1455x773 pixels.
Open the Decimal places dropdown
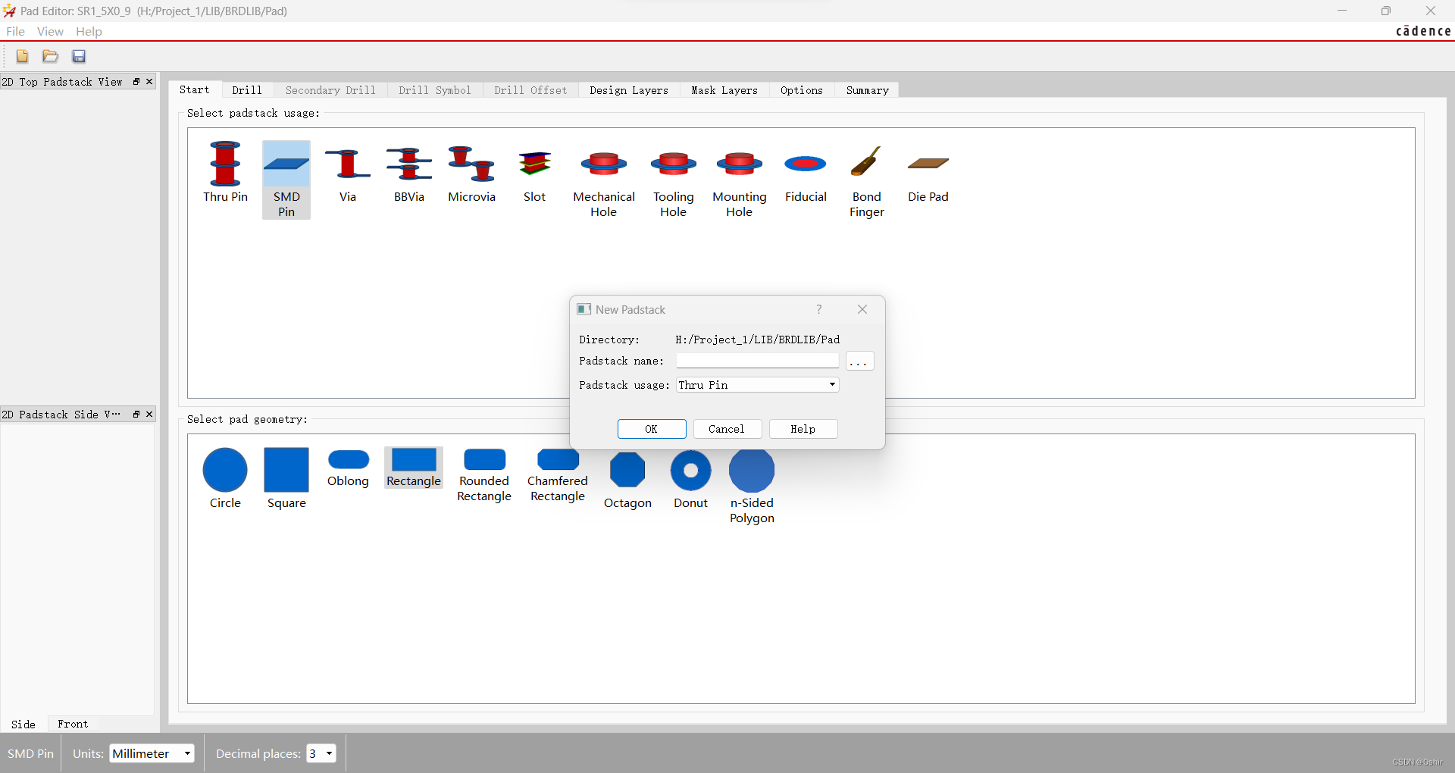[x=329, y=753]
